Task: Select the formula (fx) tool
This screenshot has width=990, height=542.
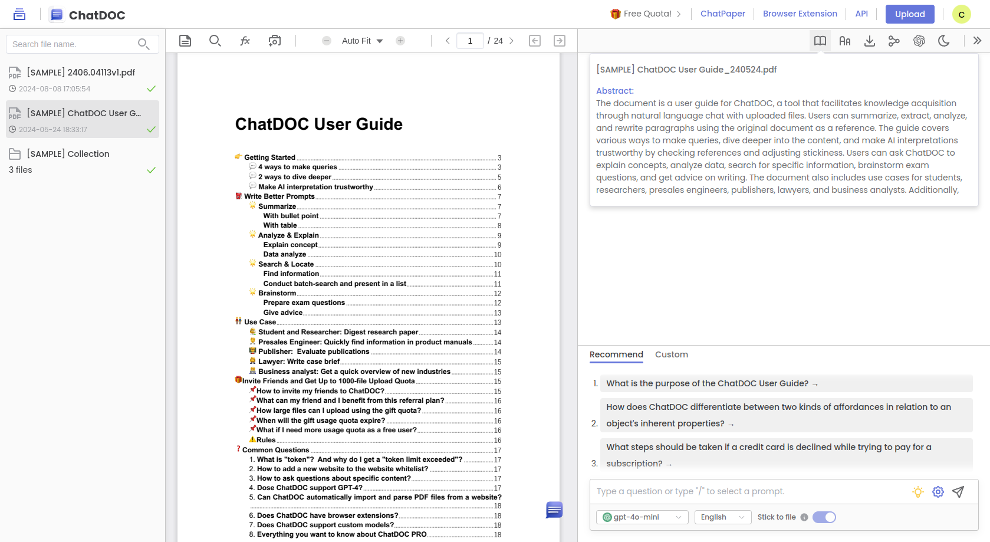Action: pos(245,41)
